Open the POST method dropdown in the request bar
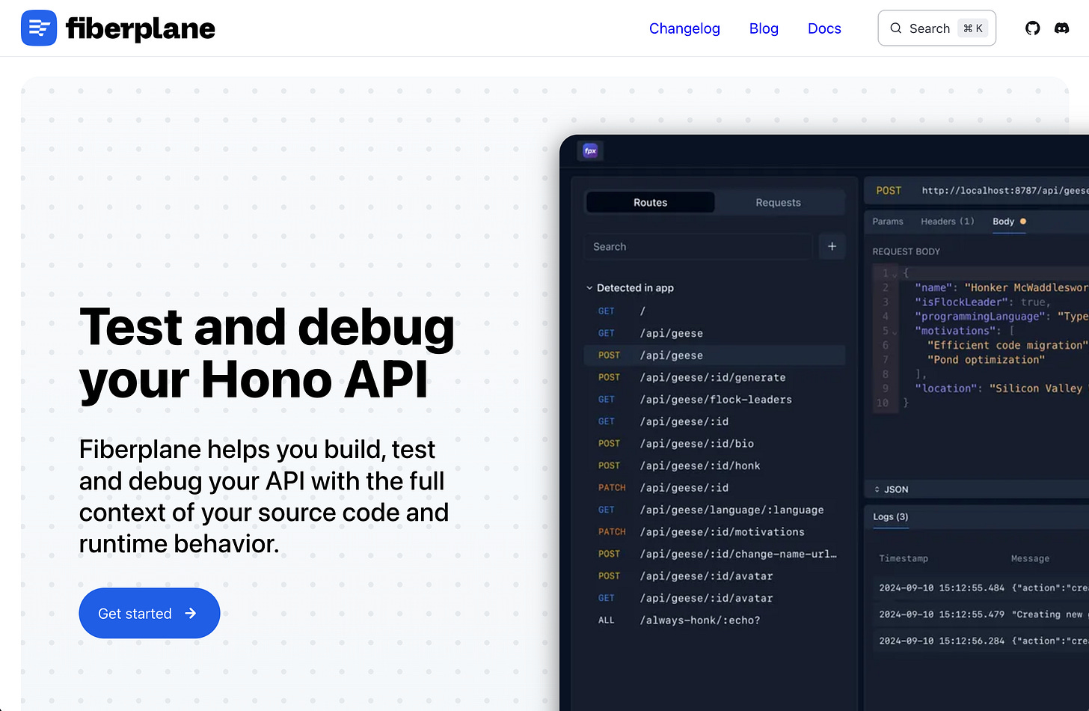The width and height of the screenshot is (1089, 711). (x=889, y=191)
